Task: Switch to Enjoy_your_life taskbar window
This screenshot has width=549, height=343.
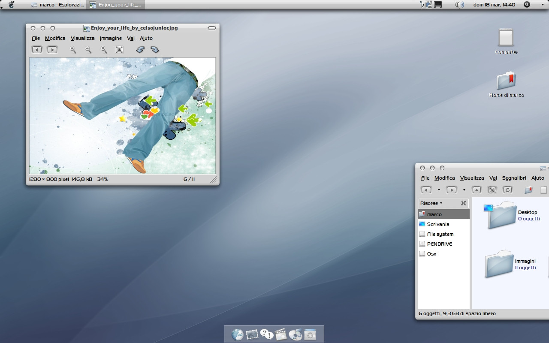Action: tap(116, 5)
